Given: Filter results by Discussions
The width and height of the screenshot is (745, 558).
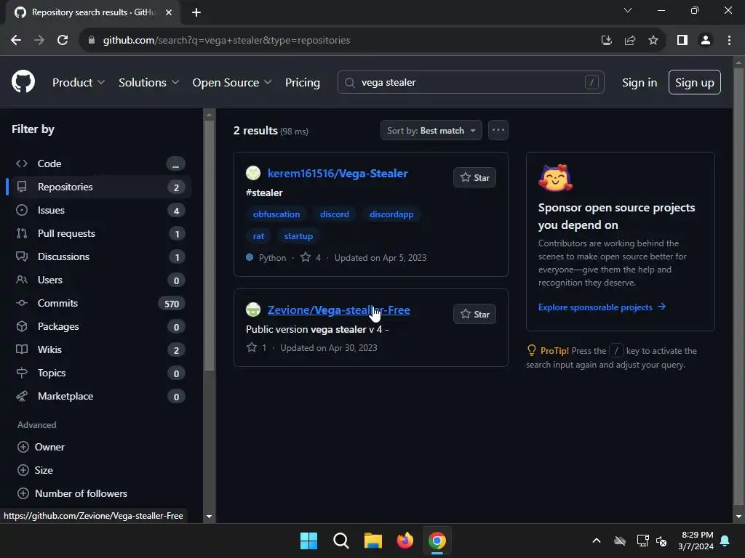Looking at the screenshot, I should pyautogui.click(x=100, y=256).
